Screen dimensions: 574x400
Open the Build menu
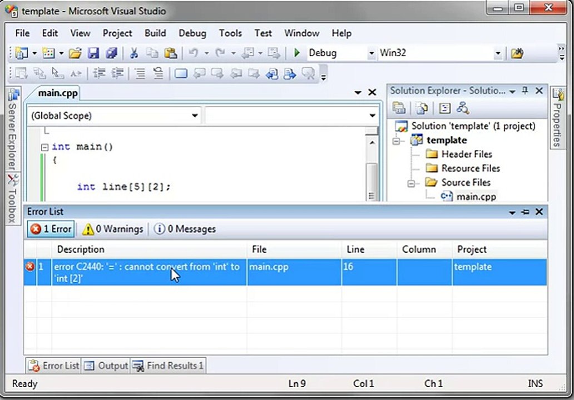click(x=155, y=33)
